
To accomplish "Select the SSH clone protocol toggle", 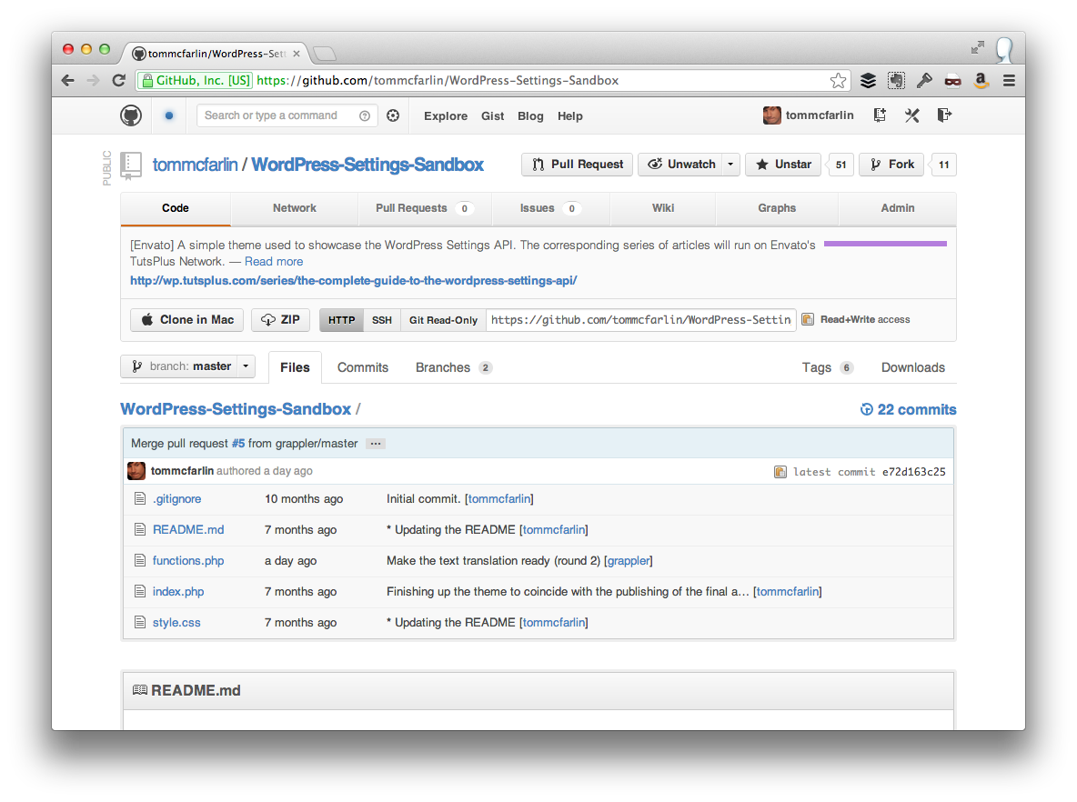I will point(382,320).
